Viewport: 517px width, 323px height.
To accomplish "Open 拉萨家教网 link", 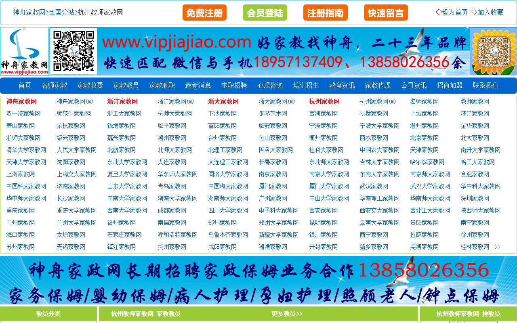I will [425, 235].
